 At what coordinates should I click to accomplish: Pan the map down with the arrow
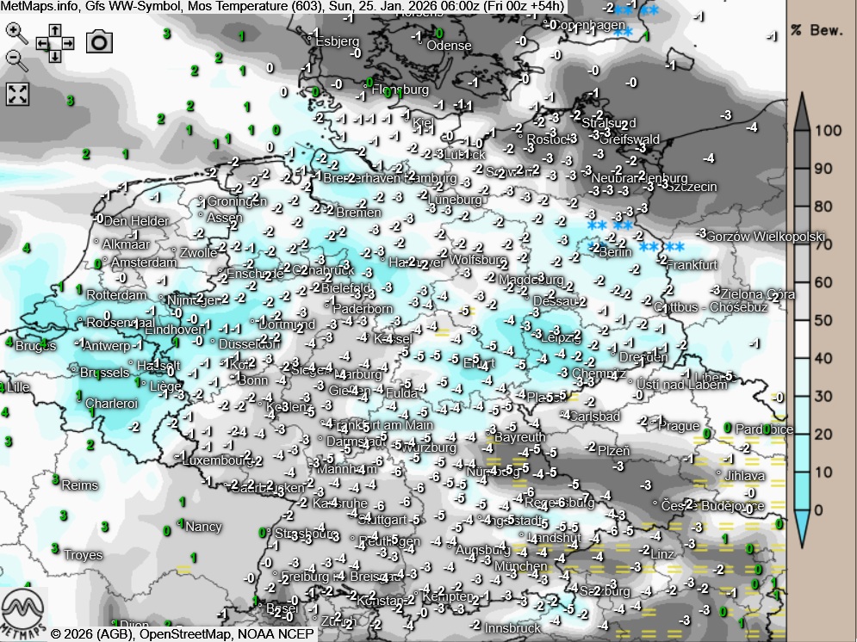54,56
